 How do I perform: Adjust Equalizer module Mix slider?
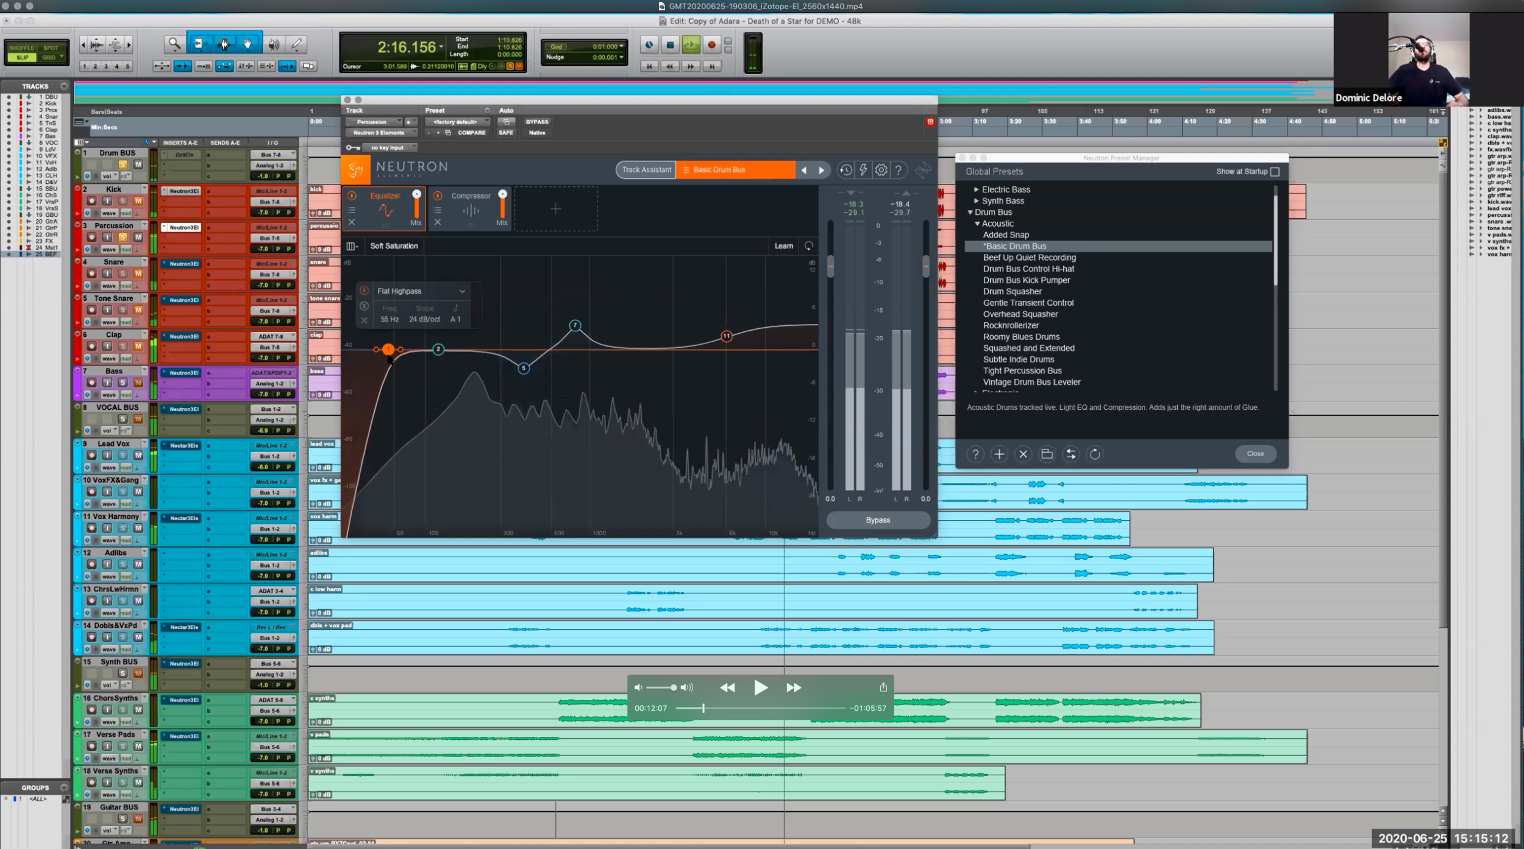click(x=416, y=204)
